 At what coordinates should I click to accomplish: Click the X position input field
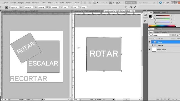(15, 7)
